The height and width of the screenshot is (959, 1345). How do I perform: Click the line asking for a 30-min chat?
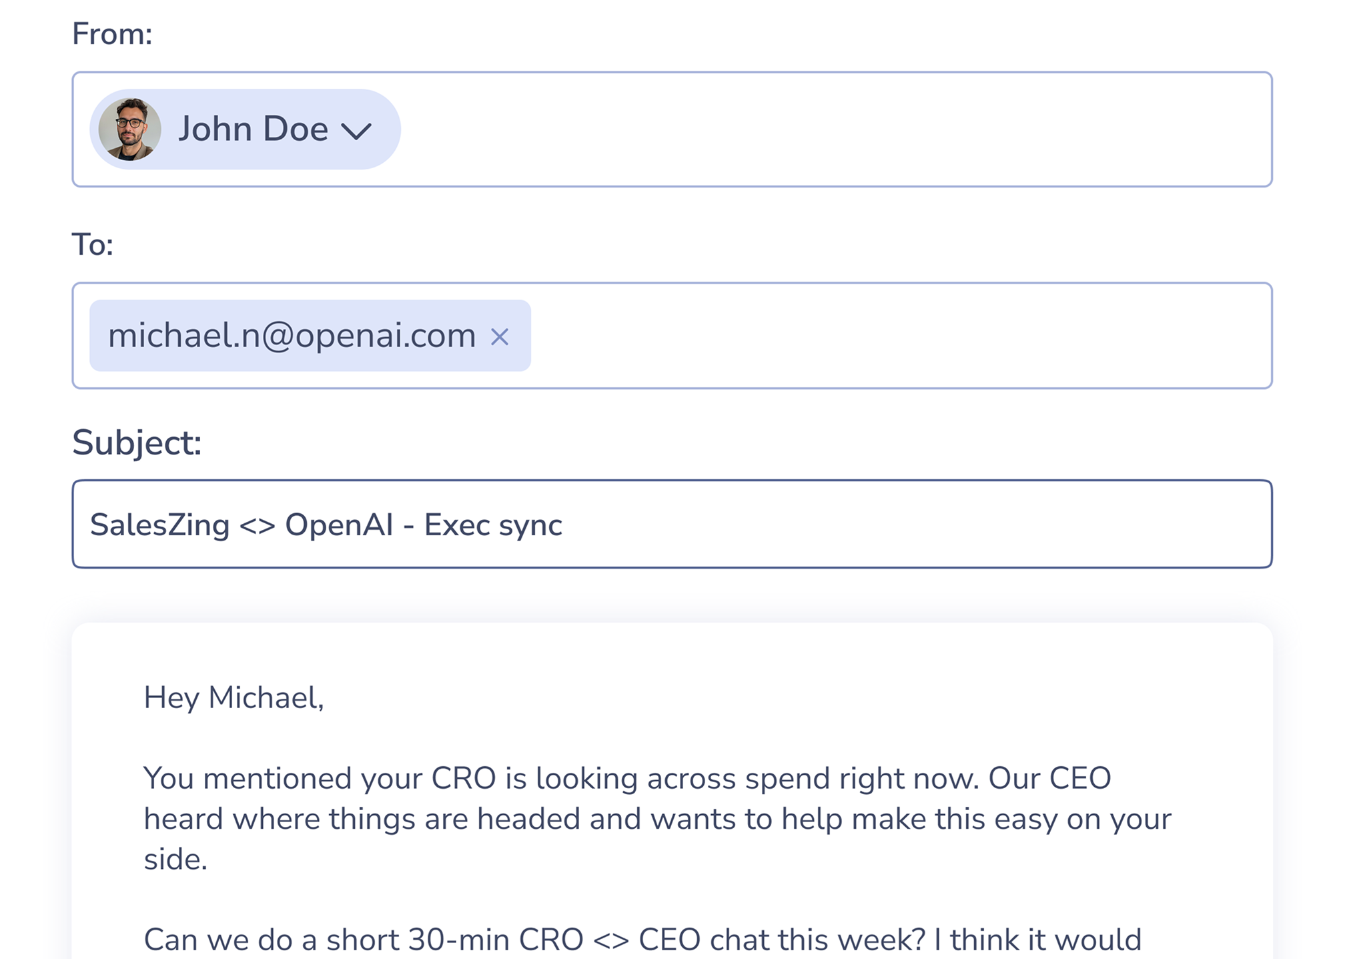click(642, 940)
